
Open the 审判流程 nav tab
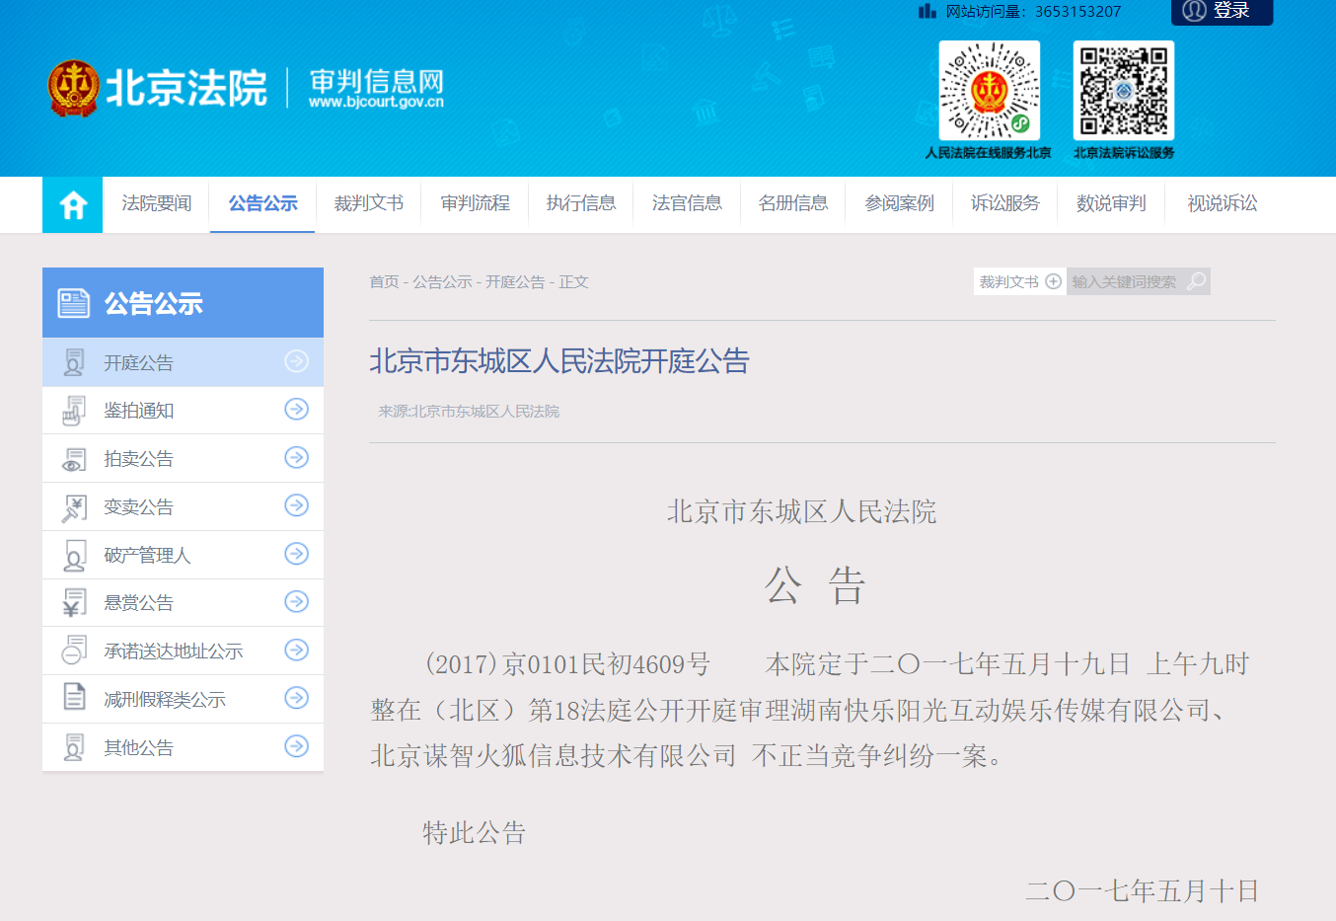[476, 203]
